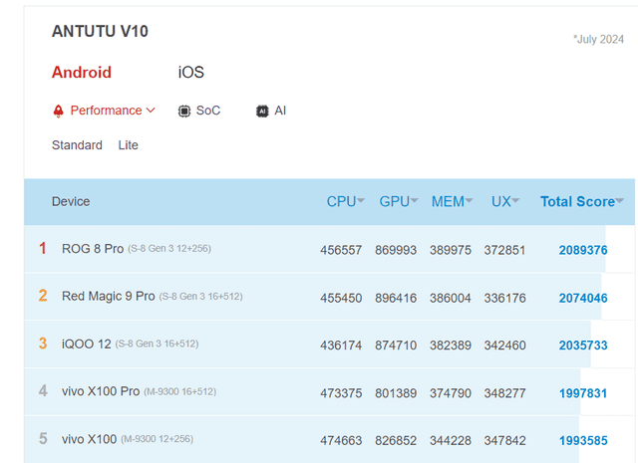Viewport: 638px width, 463px height.
Task: Expand the Performance dropdown chevron
Action: 151,111
